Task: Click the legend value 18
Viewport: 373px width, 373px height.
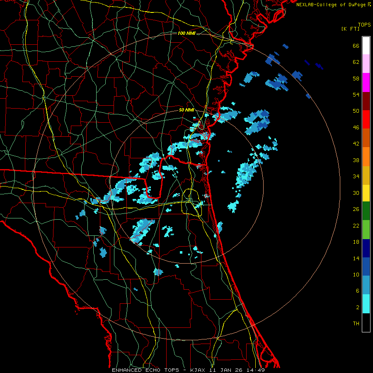Action: [356, 242]
